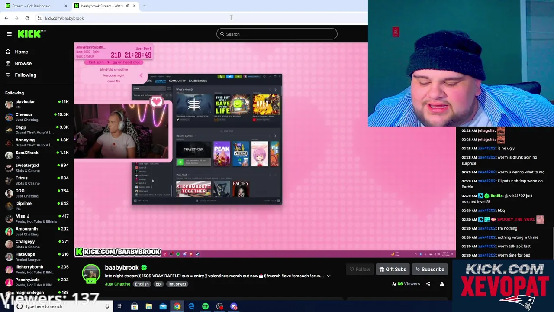Subscribe to baabybrook
The width and height of the screenshot is (554, 312).
430,270
